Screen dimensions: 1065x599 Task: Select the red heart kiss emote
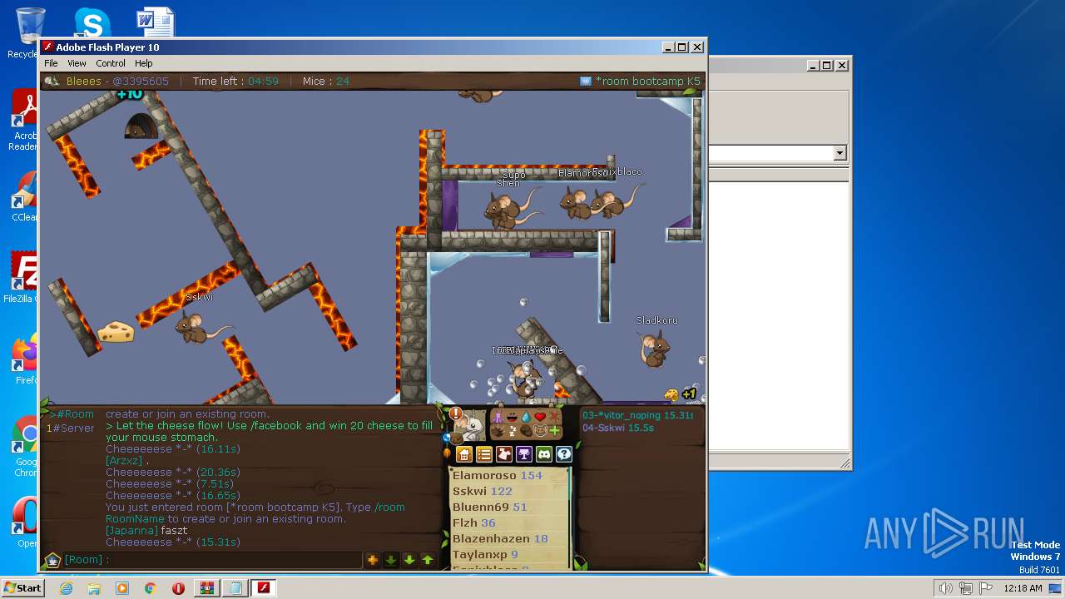tap(540, 417)
